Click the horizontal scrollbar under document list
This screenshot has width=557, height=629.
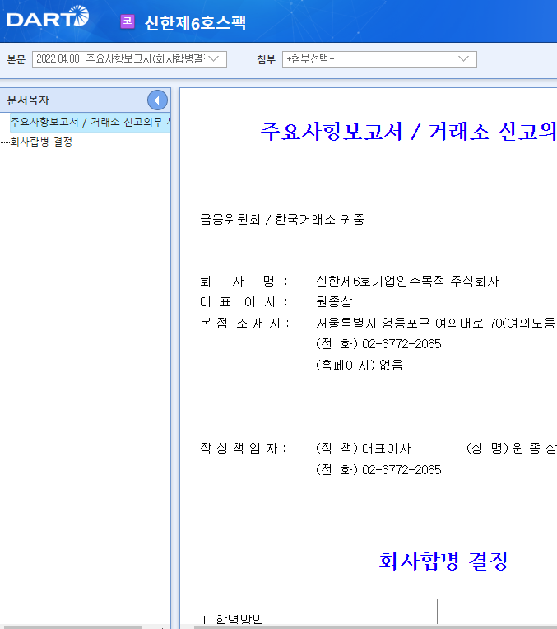(x=71, y=627)
